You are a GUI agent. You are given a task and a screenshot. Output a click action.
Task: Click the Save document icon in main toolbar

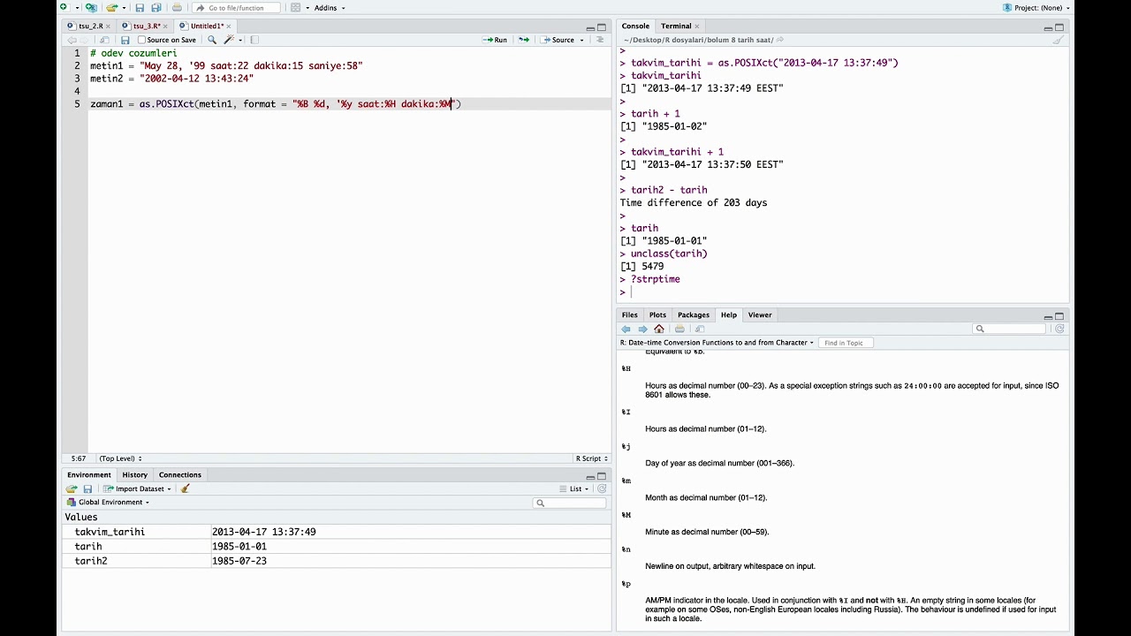140,8
